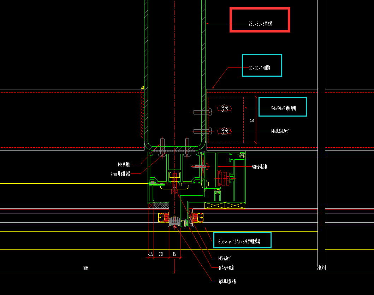Click the M5 machine screw annotation
This screenshot has width=374, height=295.
[225, 258]
